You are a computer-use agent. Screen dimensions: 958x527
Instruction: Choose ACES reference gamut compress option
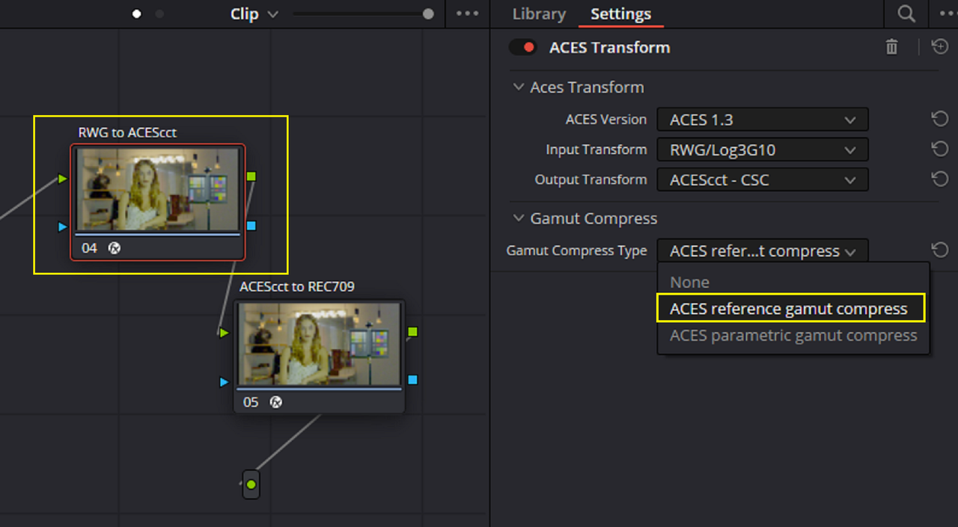tap(789, 309)
